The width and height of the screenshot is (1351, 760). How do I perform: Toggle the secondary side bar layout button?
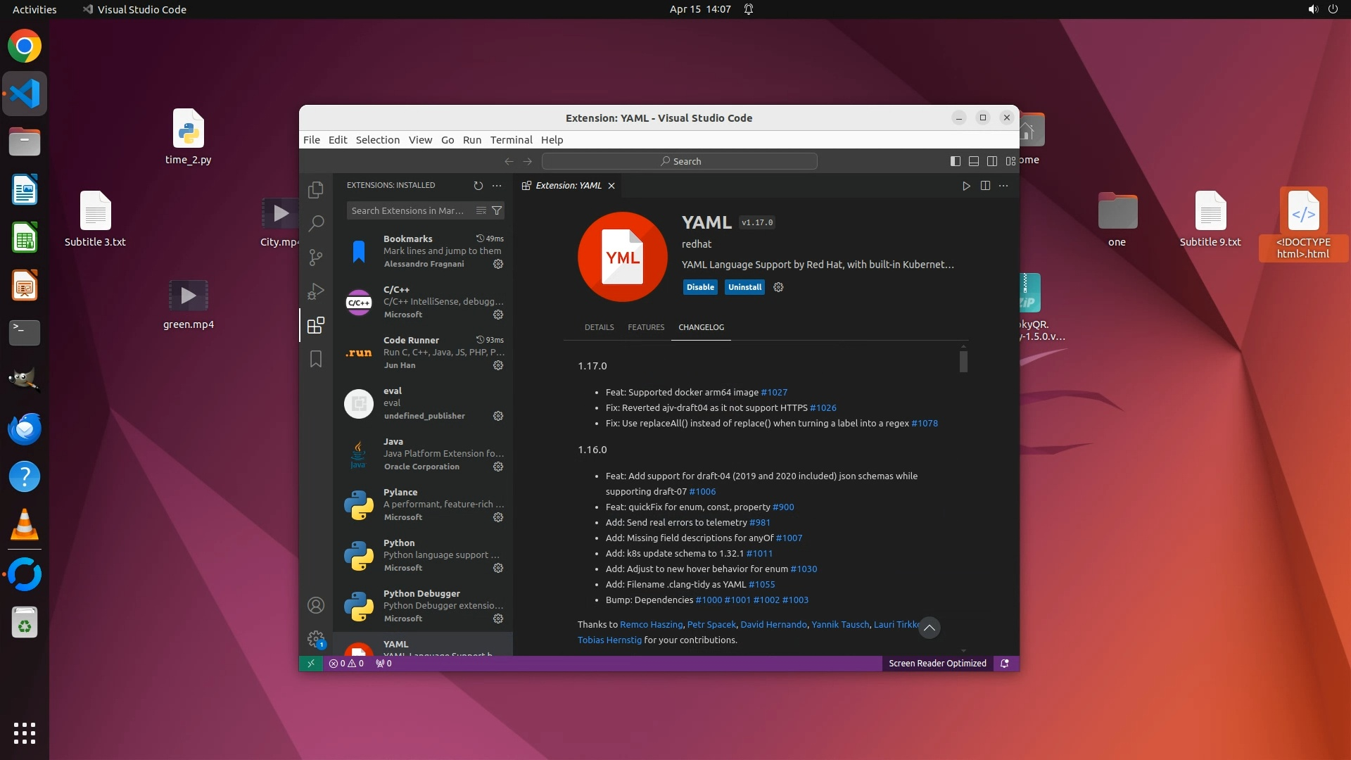pyautogui.click(x=992, y=161)
